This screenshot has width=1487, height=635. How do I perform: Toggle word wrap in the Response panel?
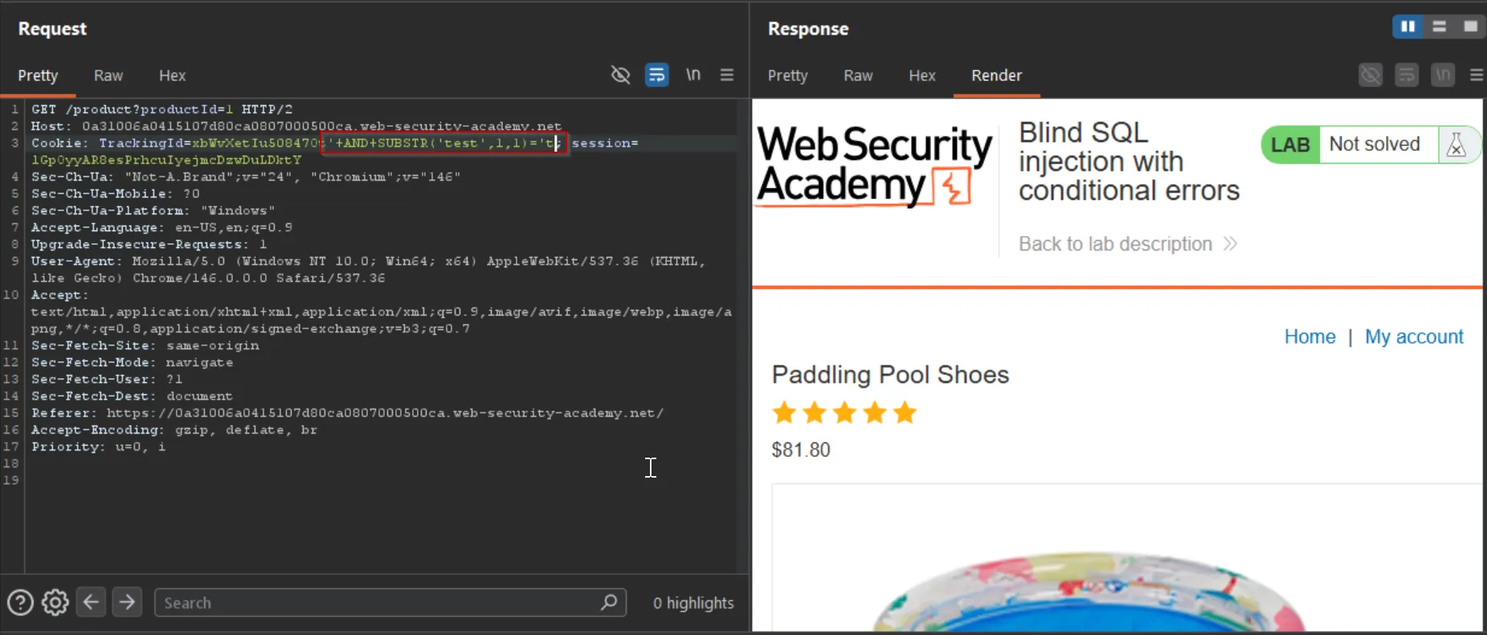1407,75
